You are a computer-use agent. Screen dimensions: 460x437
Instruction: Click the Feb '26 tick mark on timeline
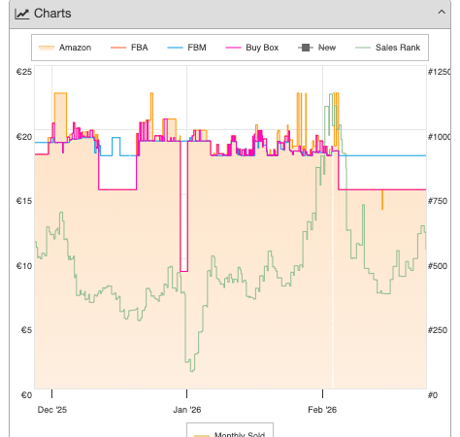[322, 393]
